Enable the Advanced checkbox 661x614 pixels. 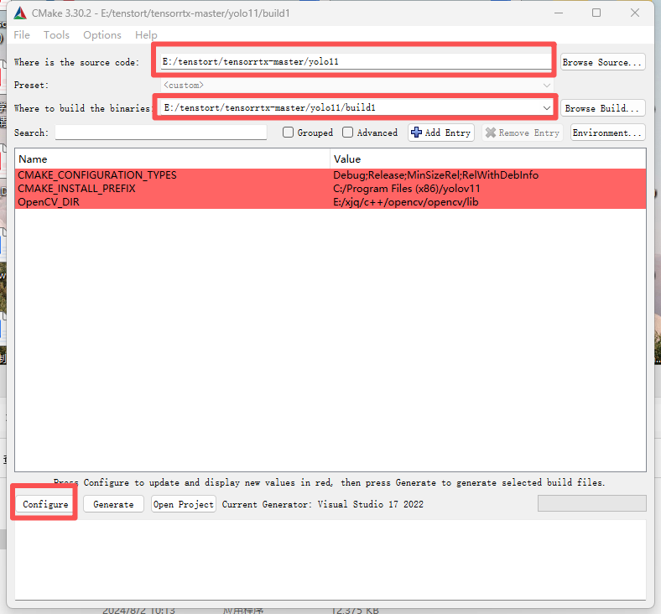[x=348, y=133]
